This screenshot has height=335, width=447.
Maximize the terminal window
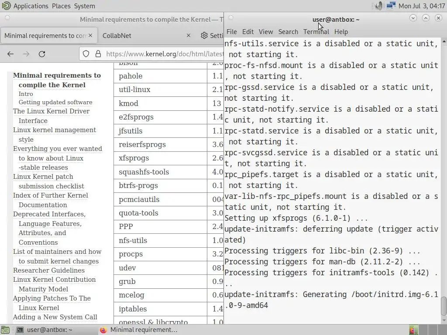click(x=426, y=18)
